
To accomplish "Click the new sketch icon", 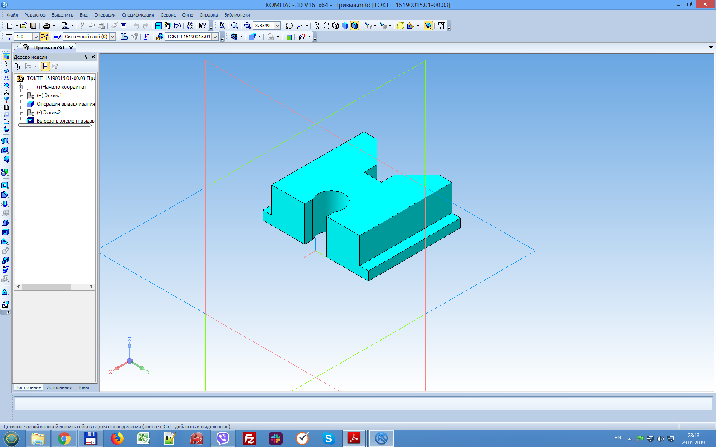I will (125, 37).
